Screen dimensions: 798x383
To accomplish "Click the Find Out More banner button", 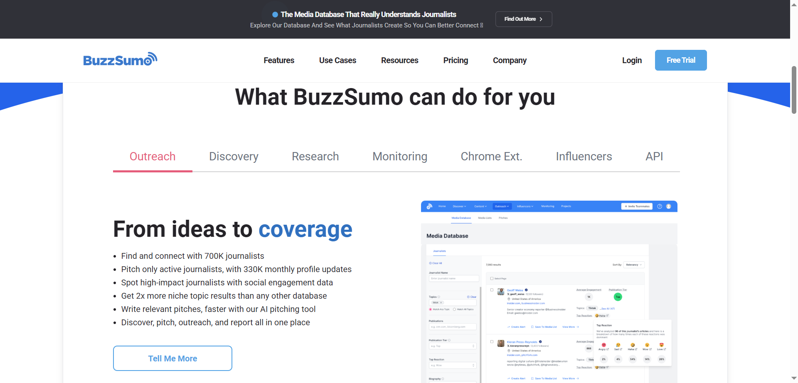I will (x=524, y=19).
